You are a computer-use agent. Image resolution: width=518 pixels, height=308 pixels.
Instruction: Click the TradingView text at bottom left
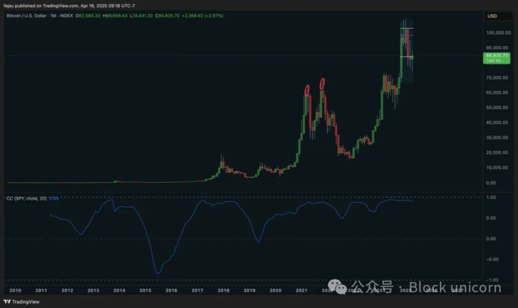tap(23, 302)
